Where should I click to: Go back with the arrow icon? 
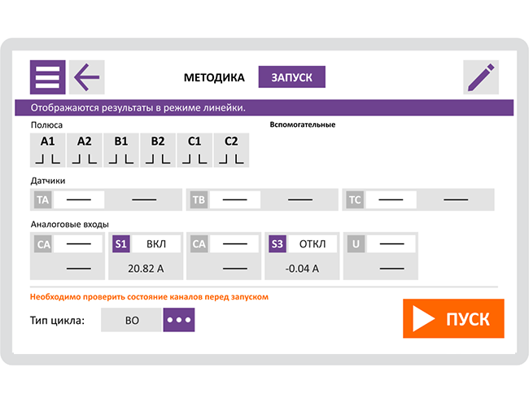87,77
